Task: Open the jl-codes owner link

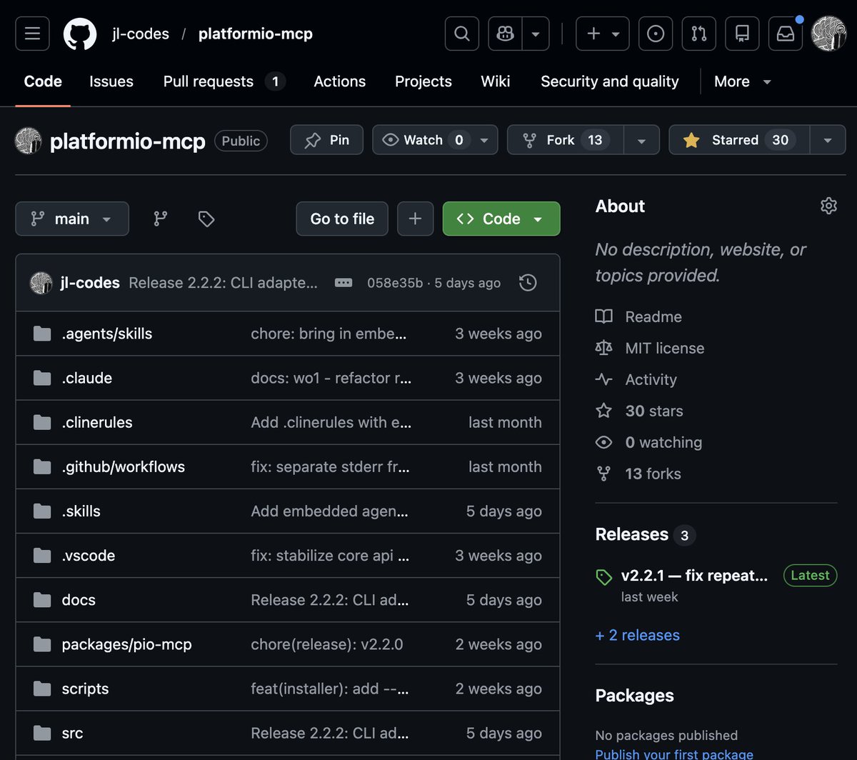Action: tap(141, 34)
